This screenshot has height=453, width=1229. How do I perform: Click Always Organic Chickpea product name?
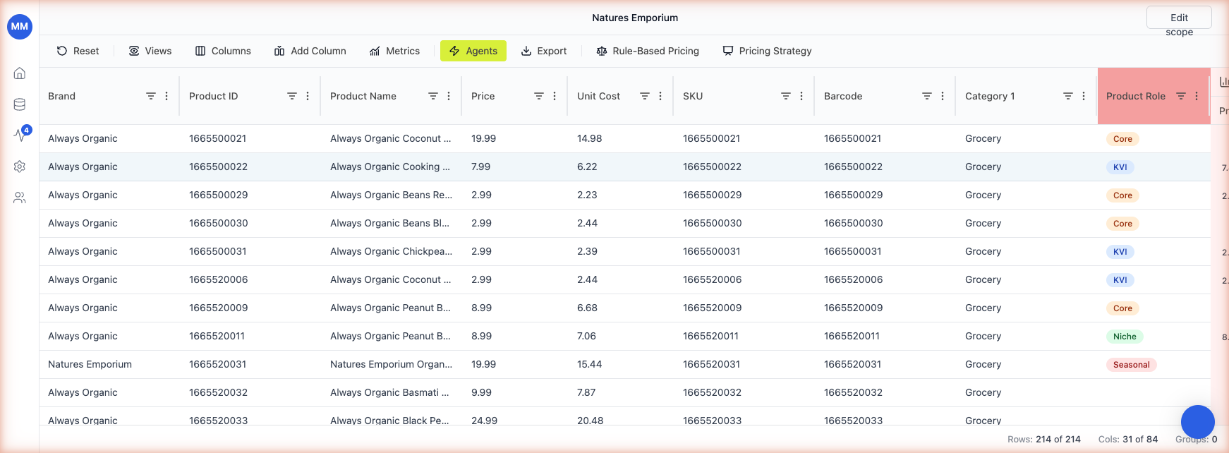point(391,251)
